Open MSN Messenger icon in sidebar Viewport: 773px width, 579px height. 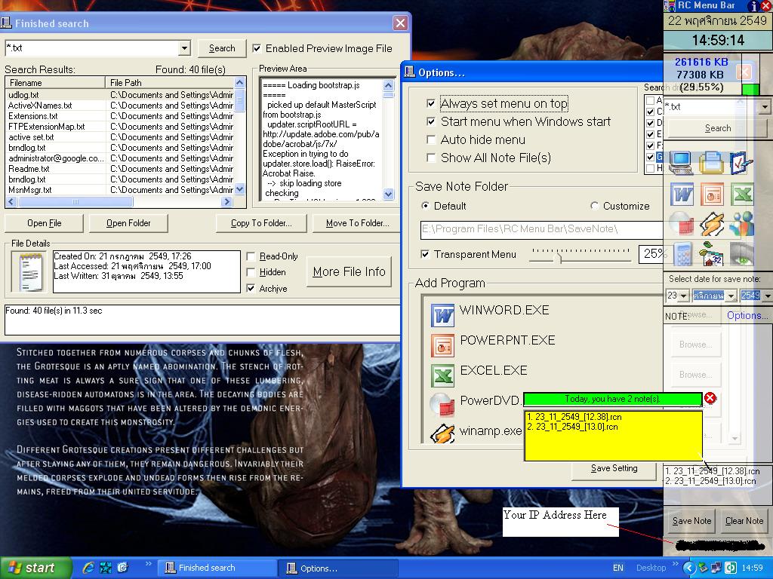[741, 224]
